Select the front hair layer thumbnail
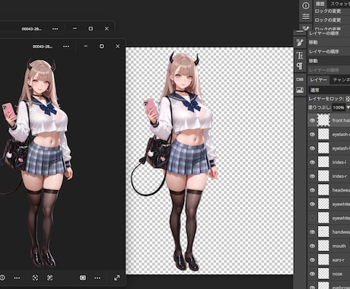 (323, 120)
